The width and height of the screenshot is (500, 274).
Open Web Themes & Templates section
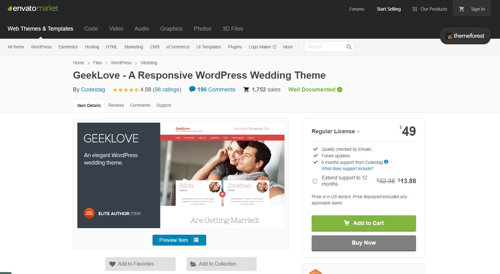pyautogui.click(x=41, y=29)
